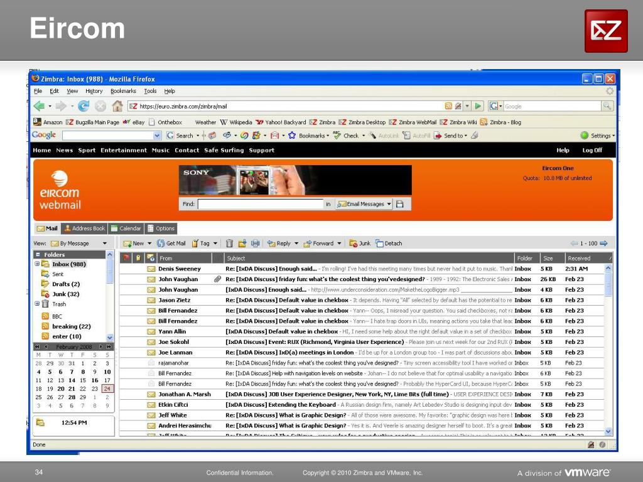Select February 24 in mini calendar
Screen dimensions: 643x482
click(x=107, y=388)
